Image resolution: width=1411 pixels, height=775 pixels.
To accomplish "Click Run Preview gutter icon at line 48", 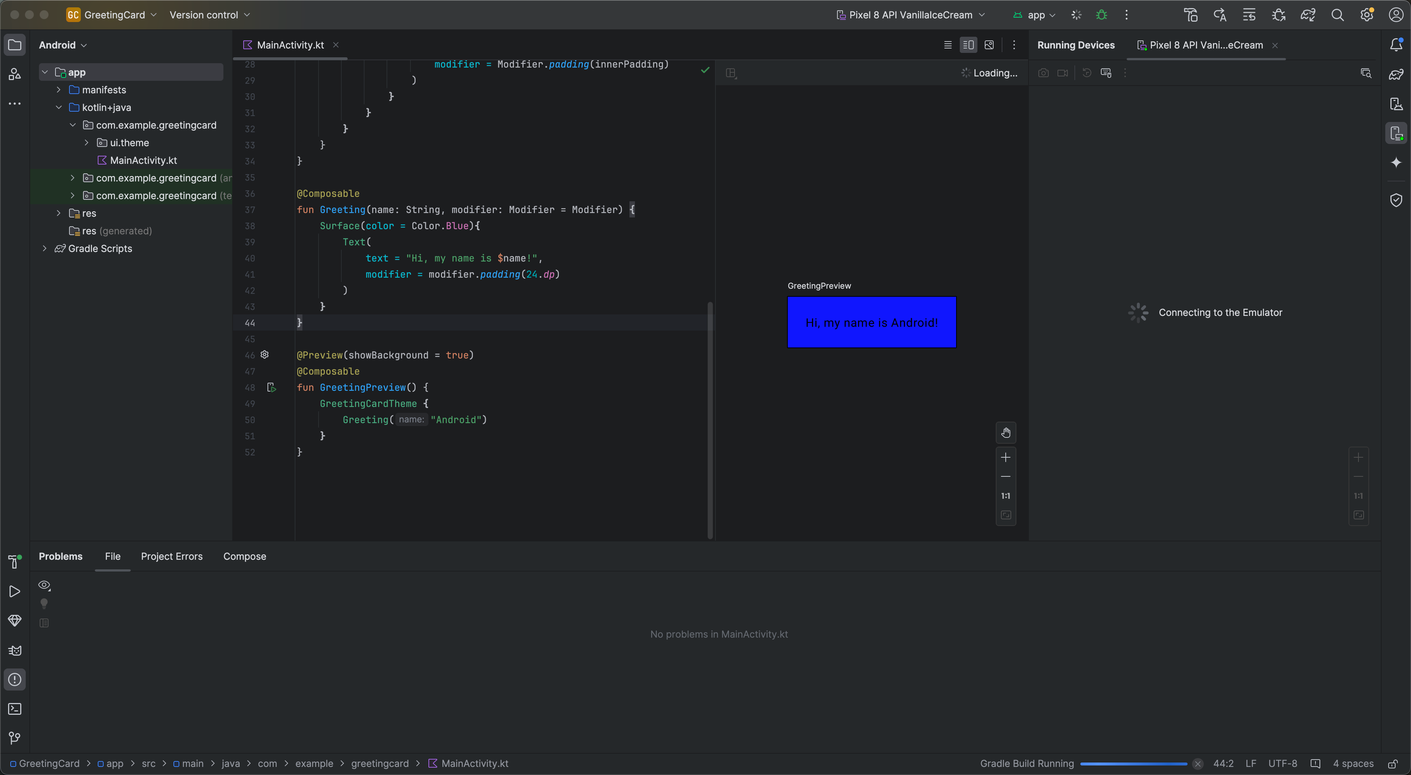I will tap(272, 388).
